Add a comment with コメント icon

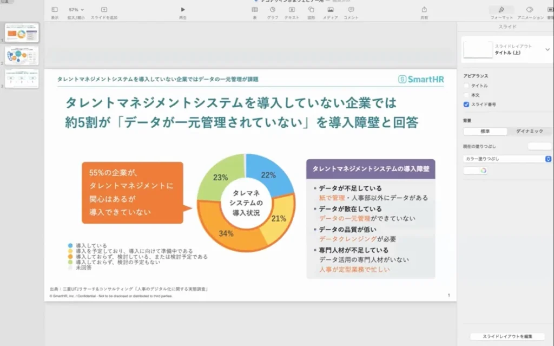pos(351,10)
